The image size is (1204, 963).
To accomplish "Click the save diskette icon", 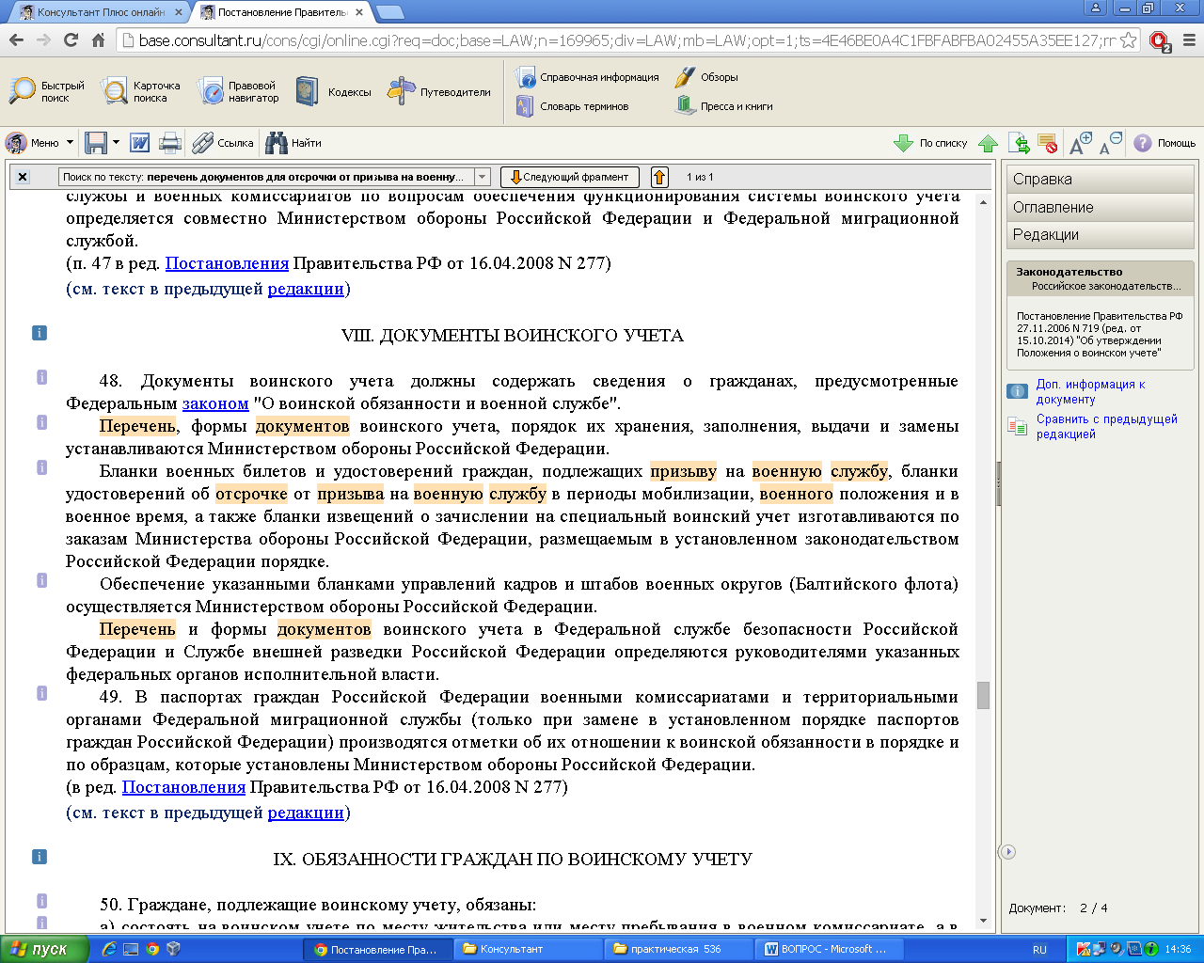I will click(x=95, y=143).
